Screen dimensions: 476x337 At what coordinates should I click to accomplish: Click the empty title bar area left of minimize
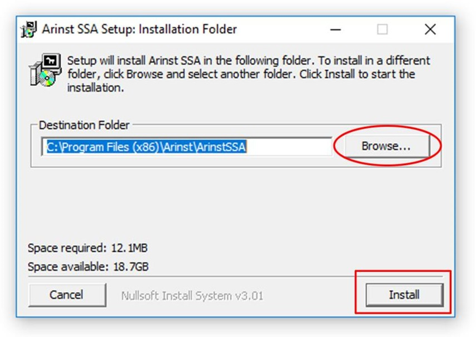pos(282,30)
